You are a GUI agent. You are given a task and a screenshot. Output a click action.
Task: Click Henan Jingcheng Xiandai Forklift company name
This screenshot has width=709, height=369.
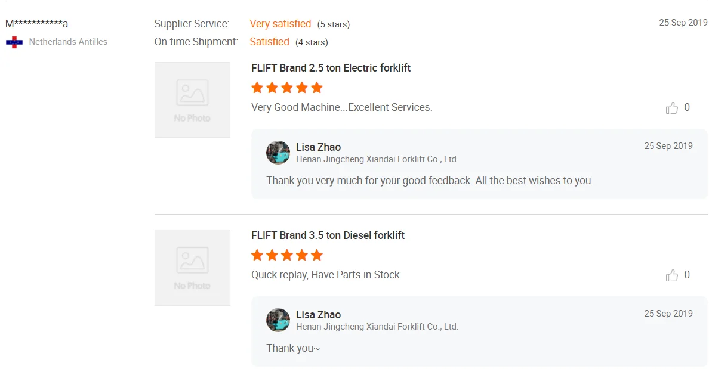point(377,159)
